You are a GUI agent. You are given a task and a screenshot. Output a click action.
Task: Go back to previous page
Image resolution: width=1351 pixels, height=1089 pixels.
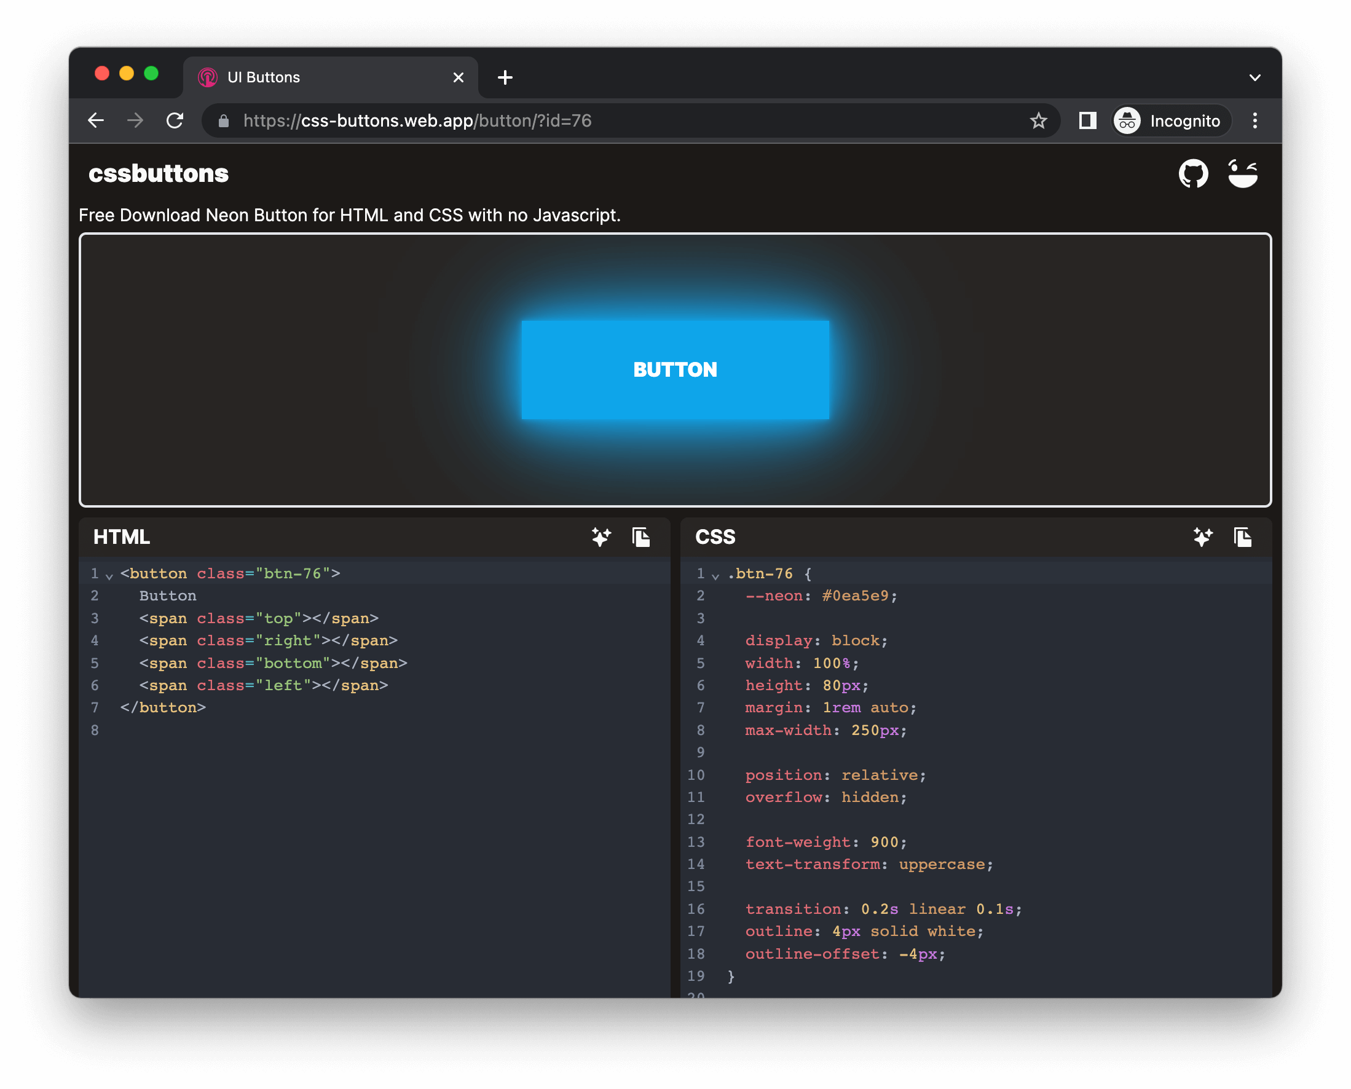click(x=96, y=120)
